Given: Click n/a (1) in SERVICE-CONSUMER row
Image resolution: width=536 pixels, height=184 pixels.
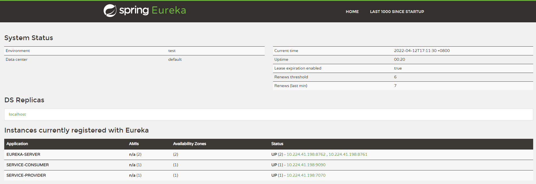Looking at the screenshot, I should point(135,165).
